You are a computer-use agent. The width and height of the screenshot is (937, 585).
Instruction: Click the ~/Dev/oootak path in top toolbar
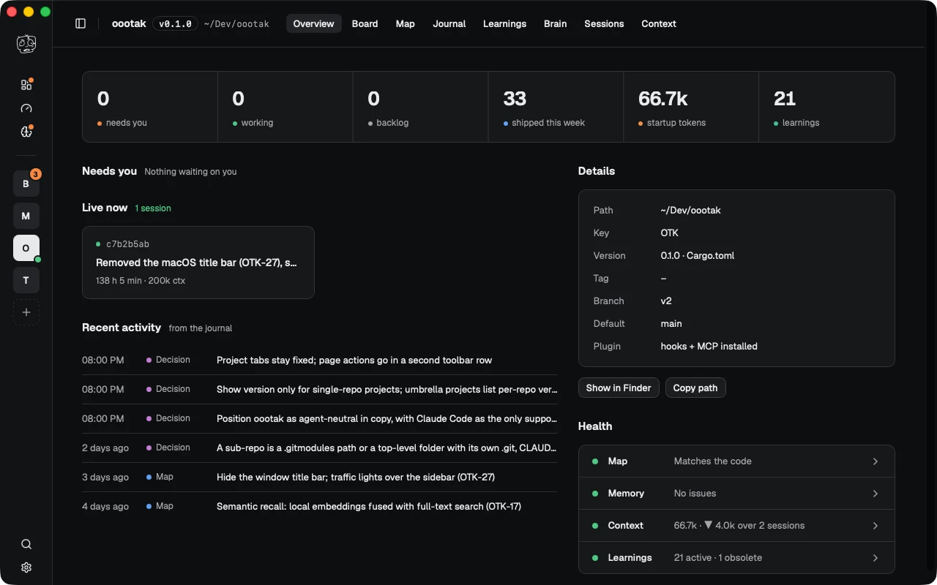coord(236,23)
